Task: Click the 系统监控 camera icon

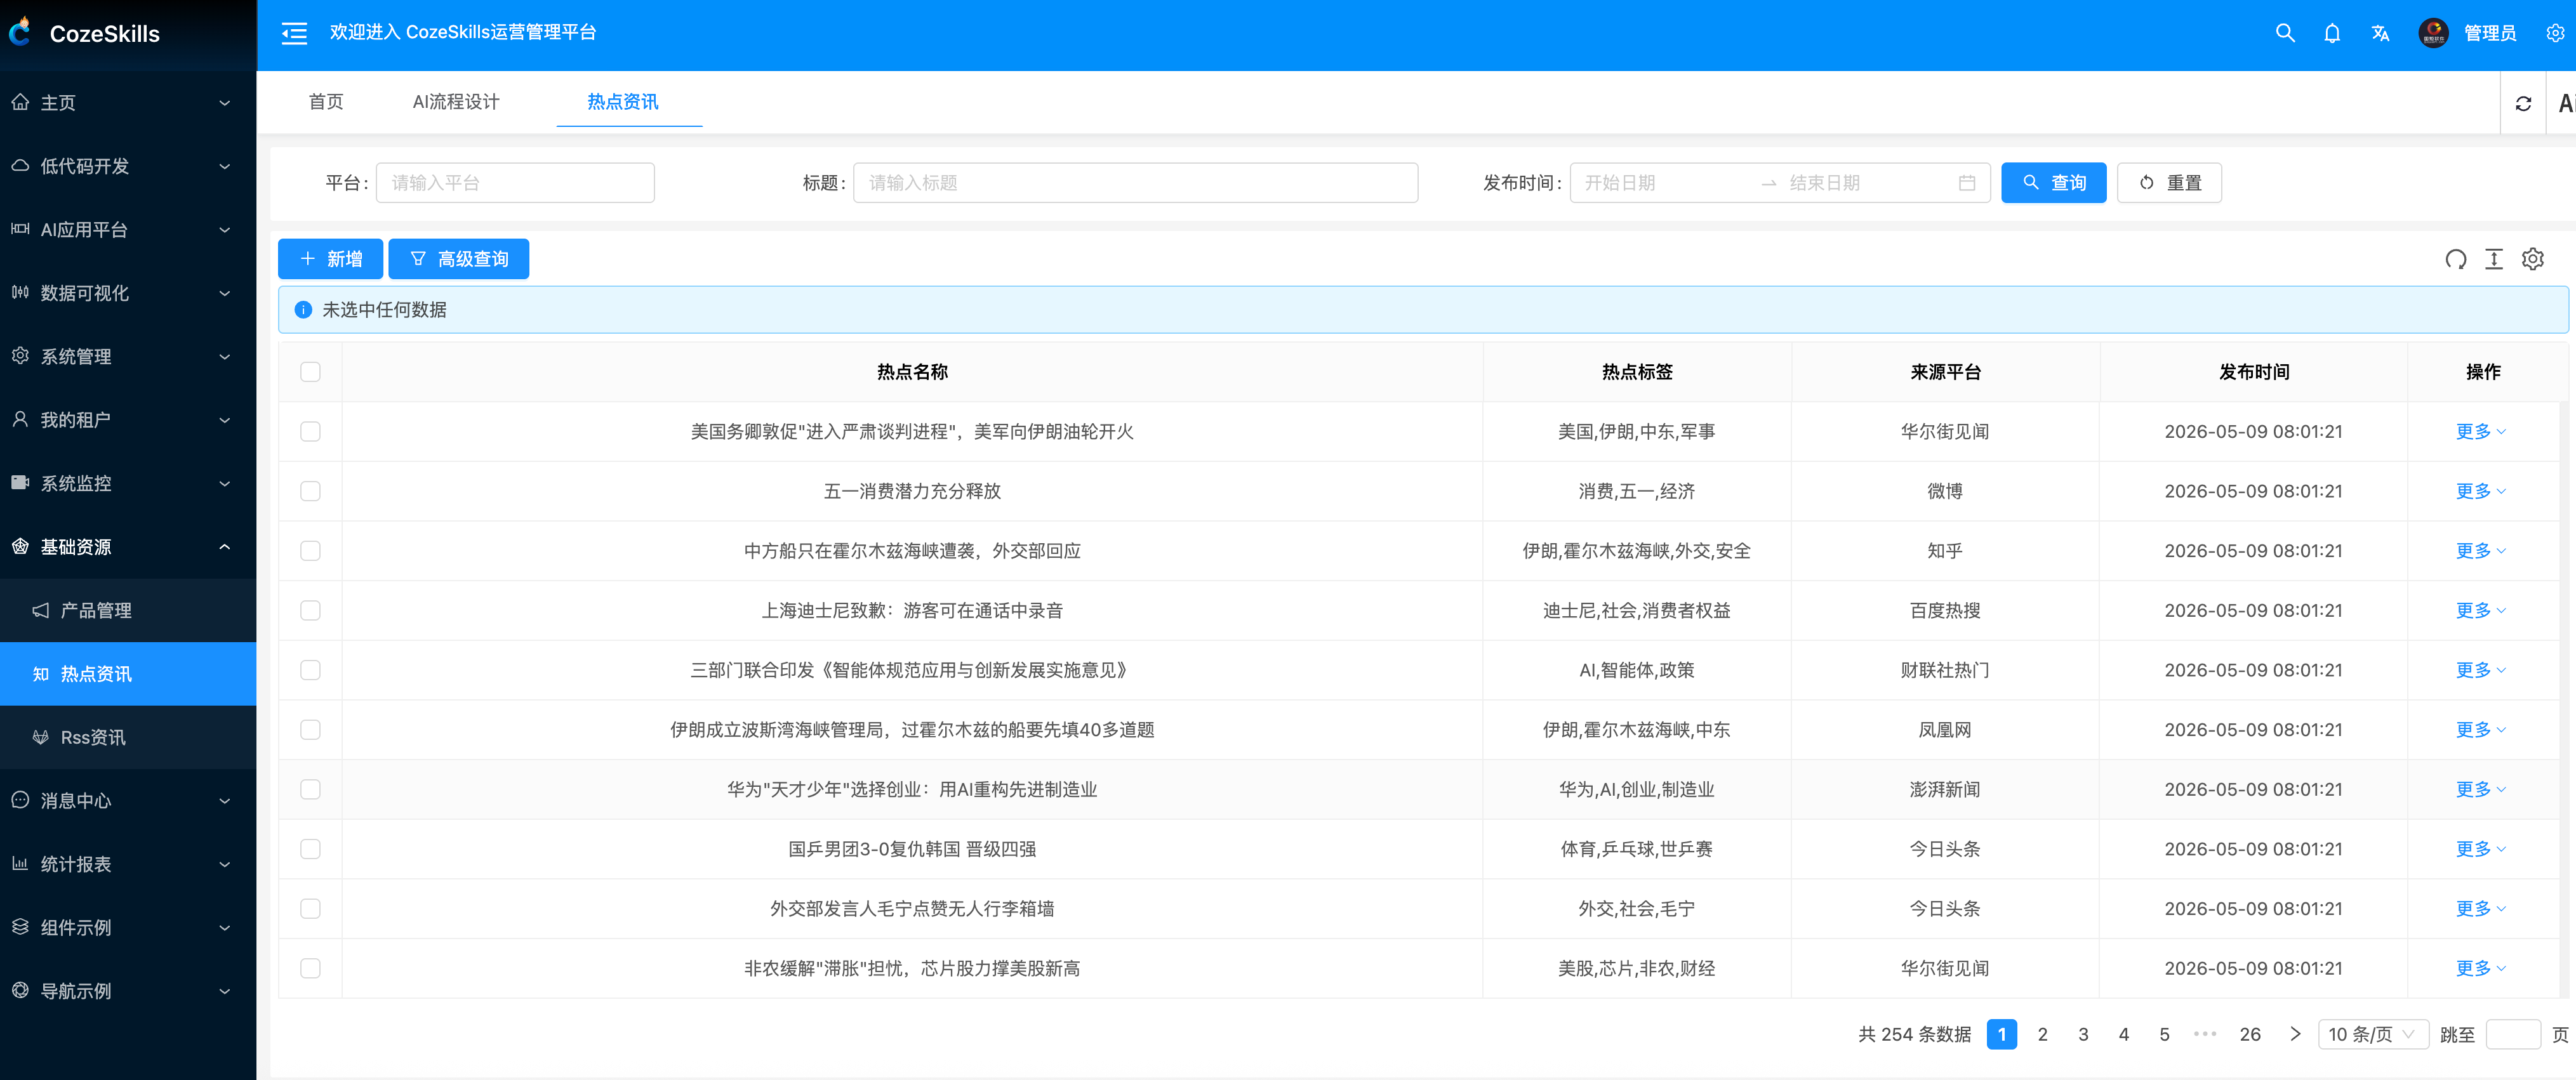Action: click(20, 483)
